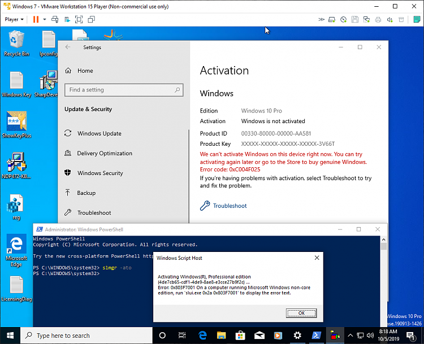This screenshot has height=344, width=424.
Task: Click the VMware floppy drive icon
Action: pyautogui.click(x=355, y=19)
